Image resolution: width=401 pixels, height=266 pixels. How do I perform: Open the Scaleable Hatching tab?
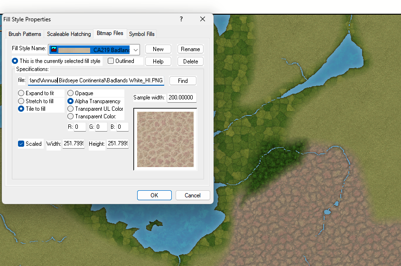69,34
